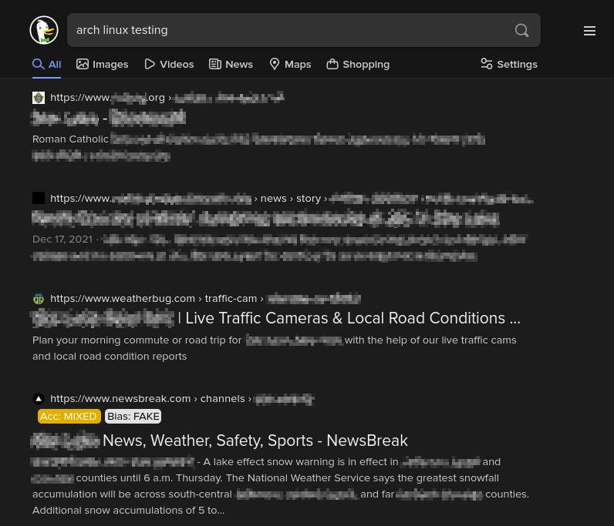Open the Settings dropdown
This screenshot has width=614, height=526.
tap(509, 64)
